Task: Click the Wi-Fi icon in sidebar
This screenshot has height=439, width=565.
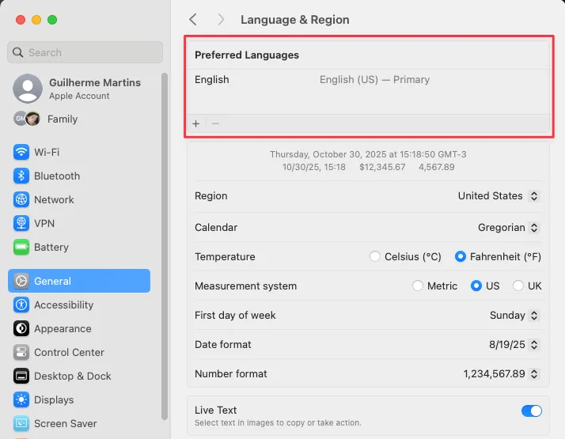Action: click(x=21, y=152)
